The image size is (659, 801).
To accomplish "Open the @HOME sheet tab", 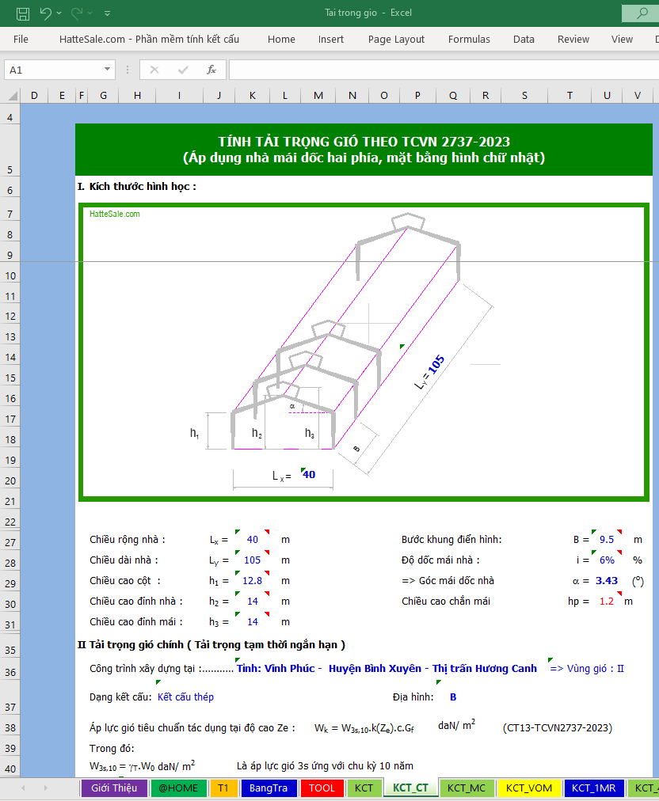I will click(x=178, y=788).
